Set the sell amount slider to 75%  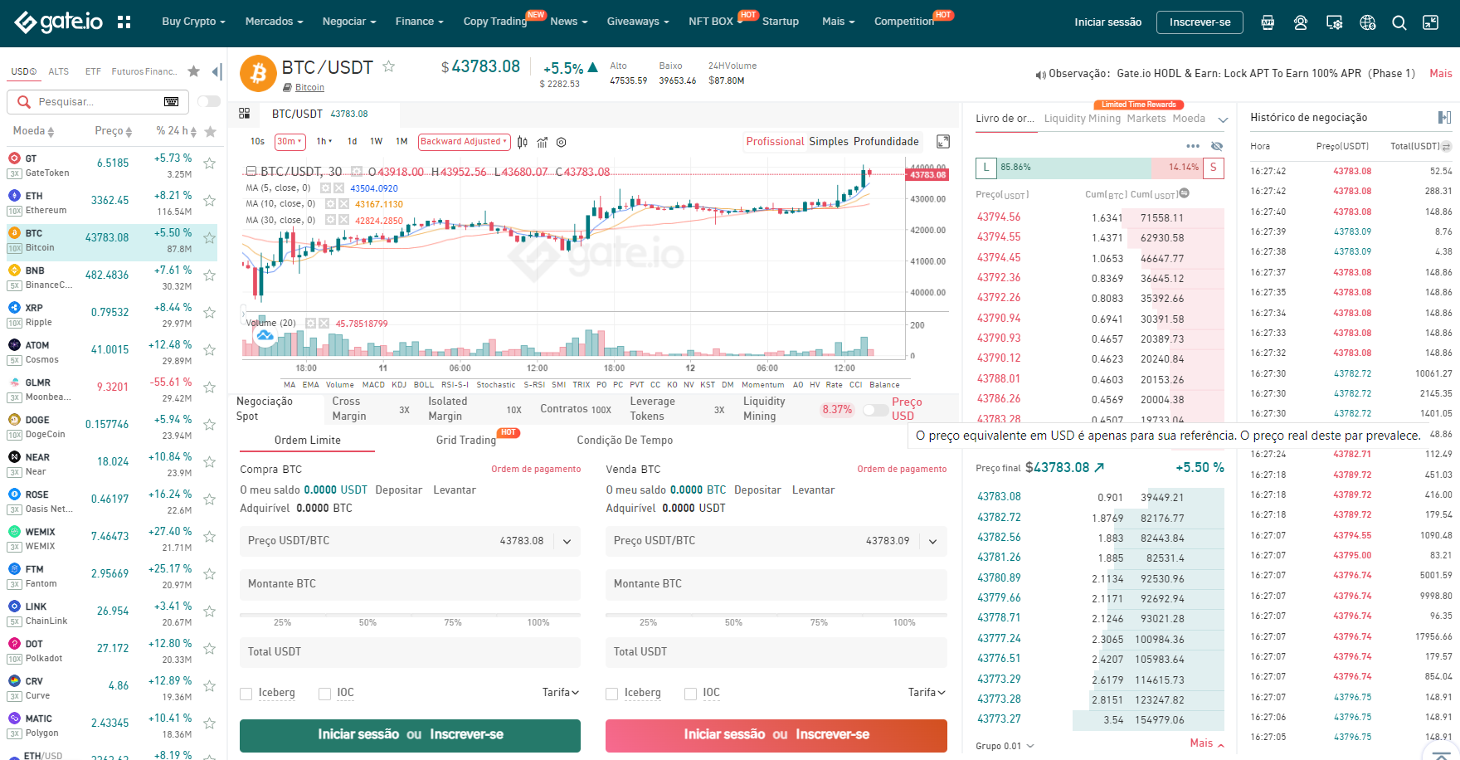coord(819,622)
